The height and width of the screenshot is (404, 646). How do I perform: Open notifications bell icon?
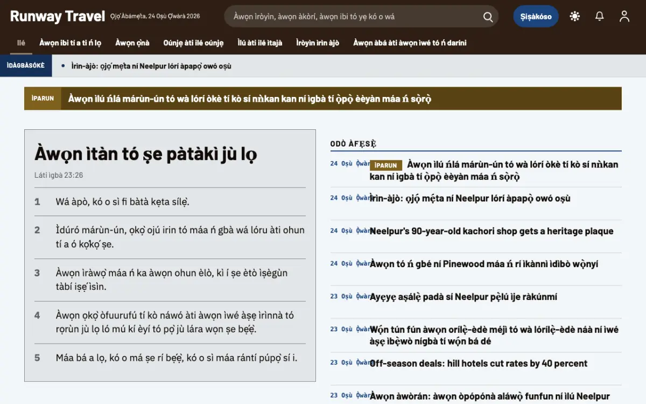pos(600,16)
